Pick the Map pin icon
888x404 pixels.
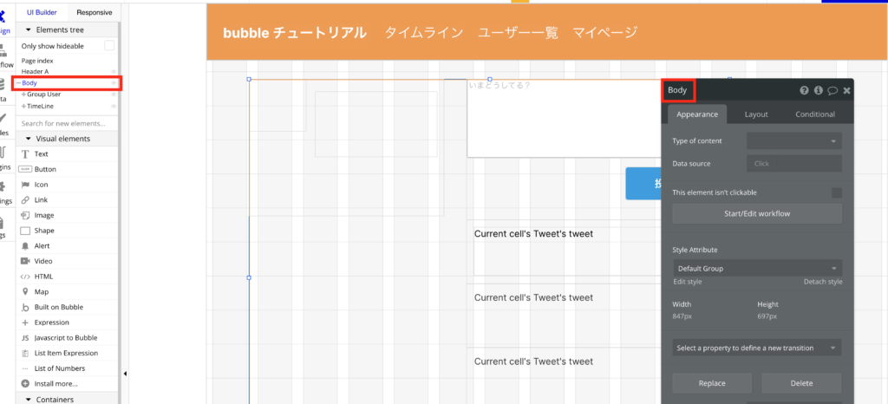(25, 292)
